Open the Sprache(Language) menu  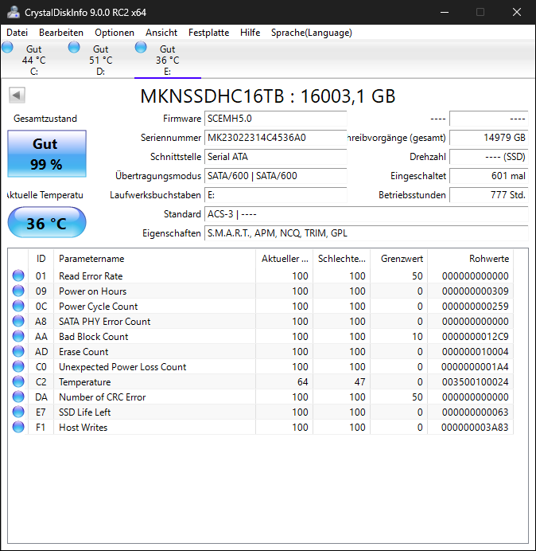(x=312, y=33)
